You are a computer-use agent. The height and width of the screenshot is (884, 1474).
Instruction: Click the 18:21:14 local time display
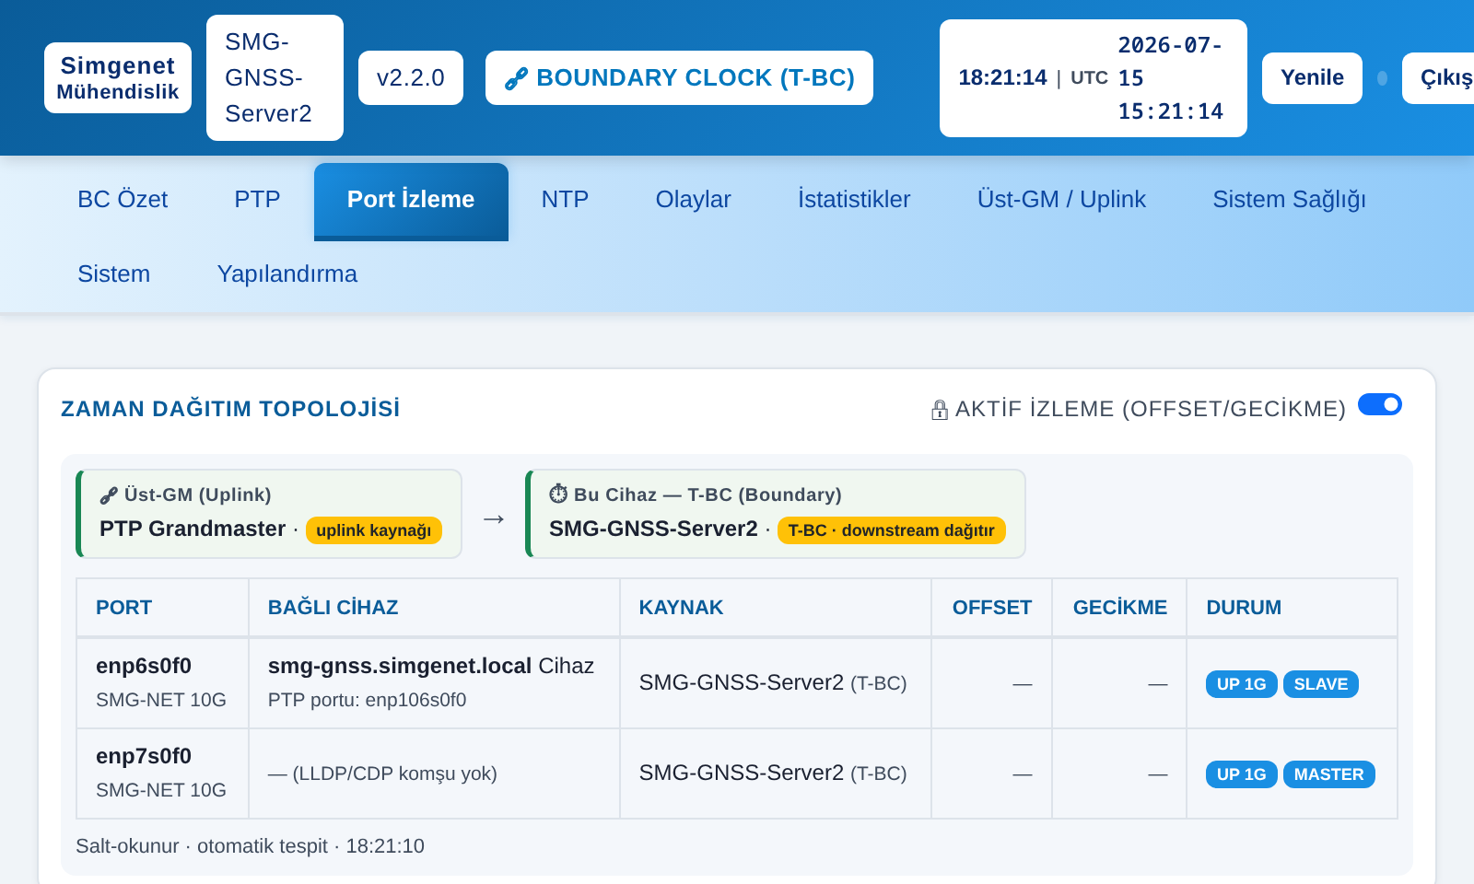(x=1002, y=78)
